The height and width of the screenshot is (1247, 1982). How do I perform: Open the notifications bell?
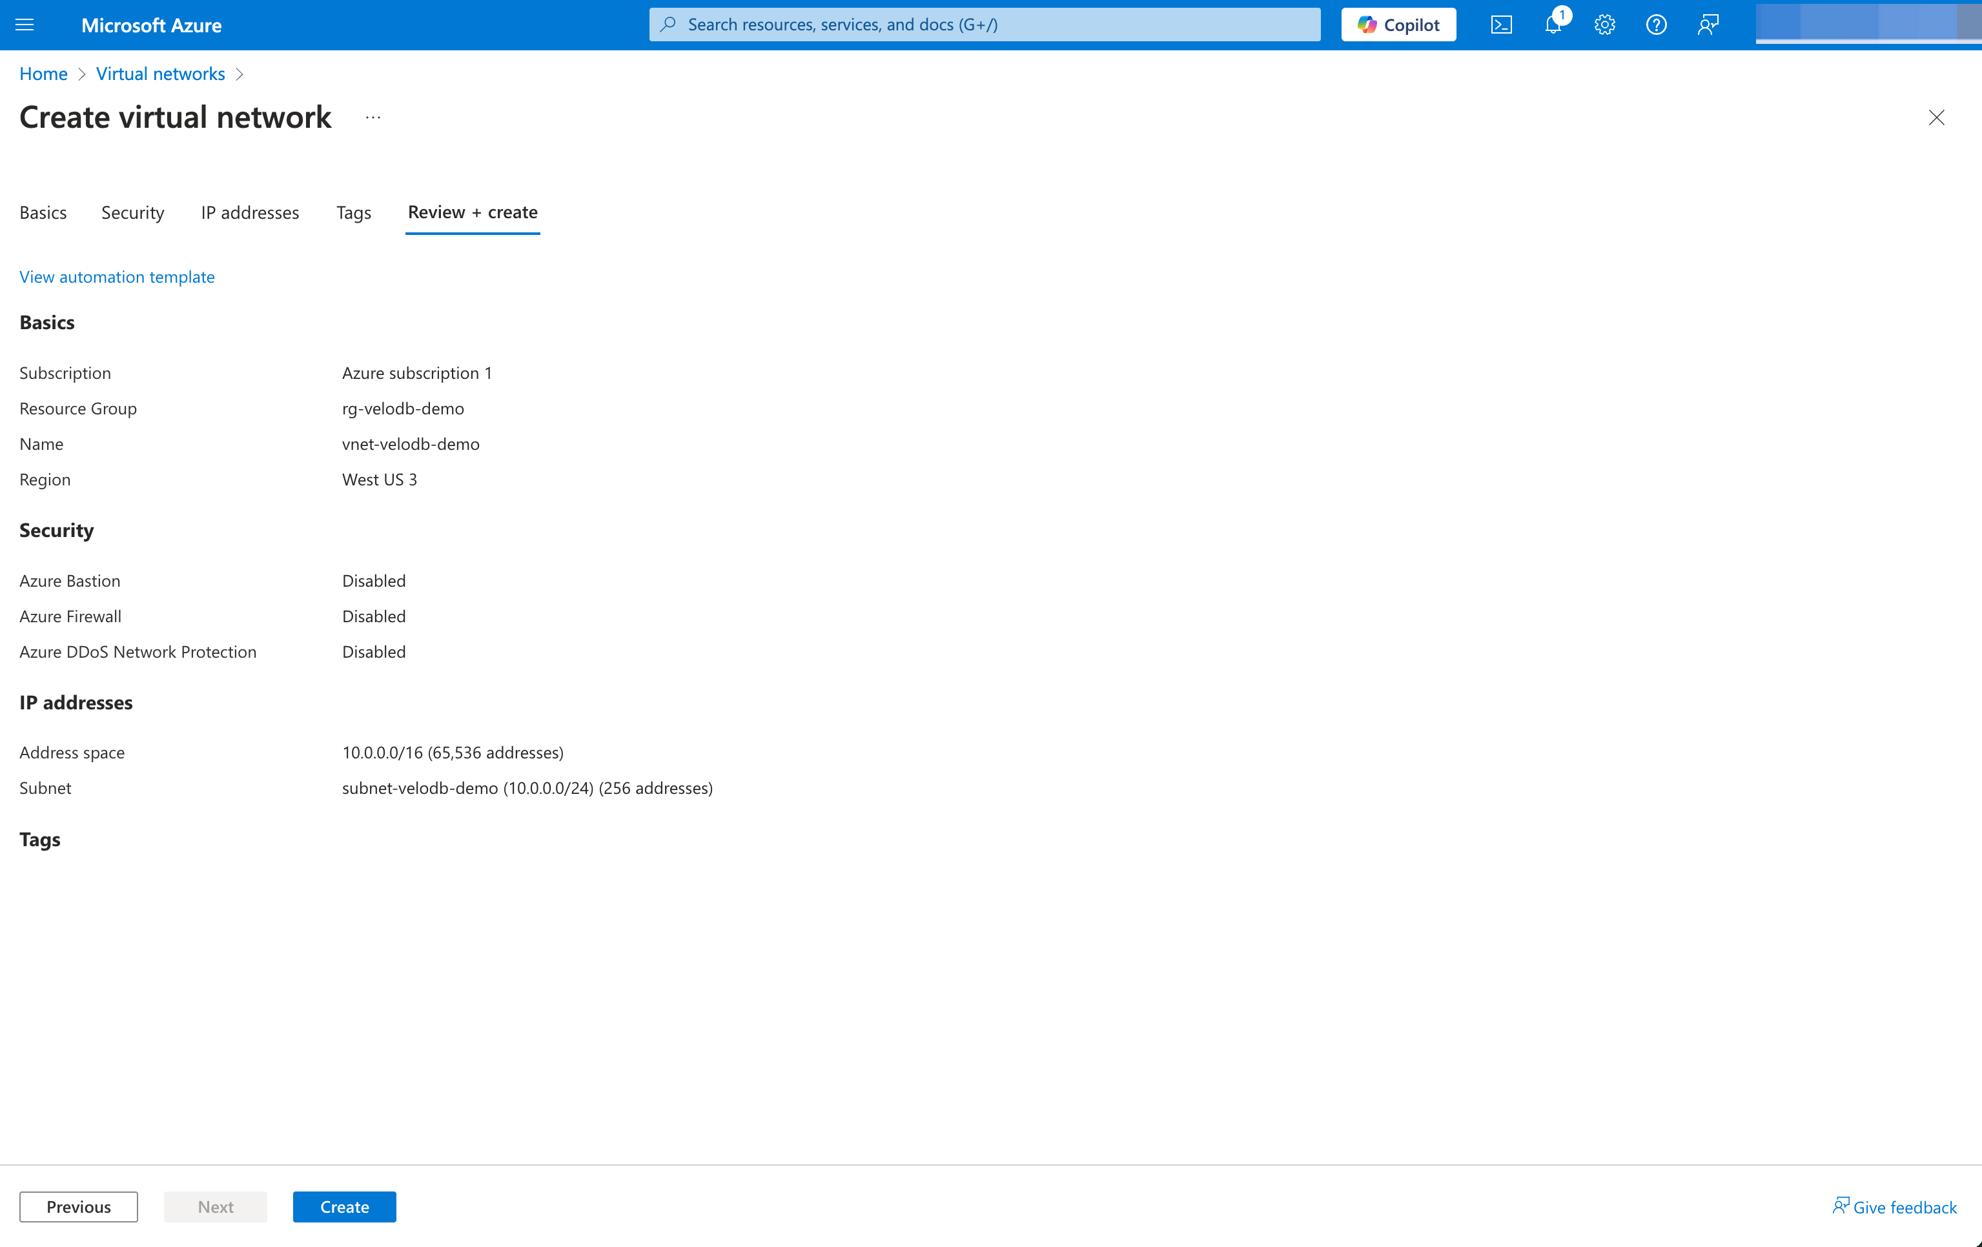(x=1552, y=25)
